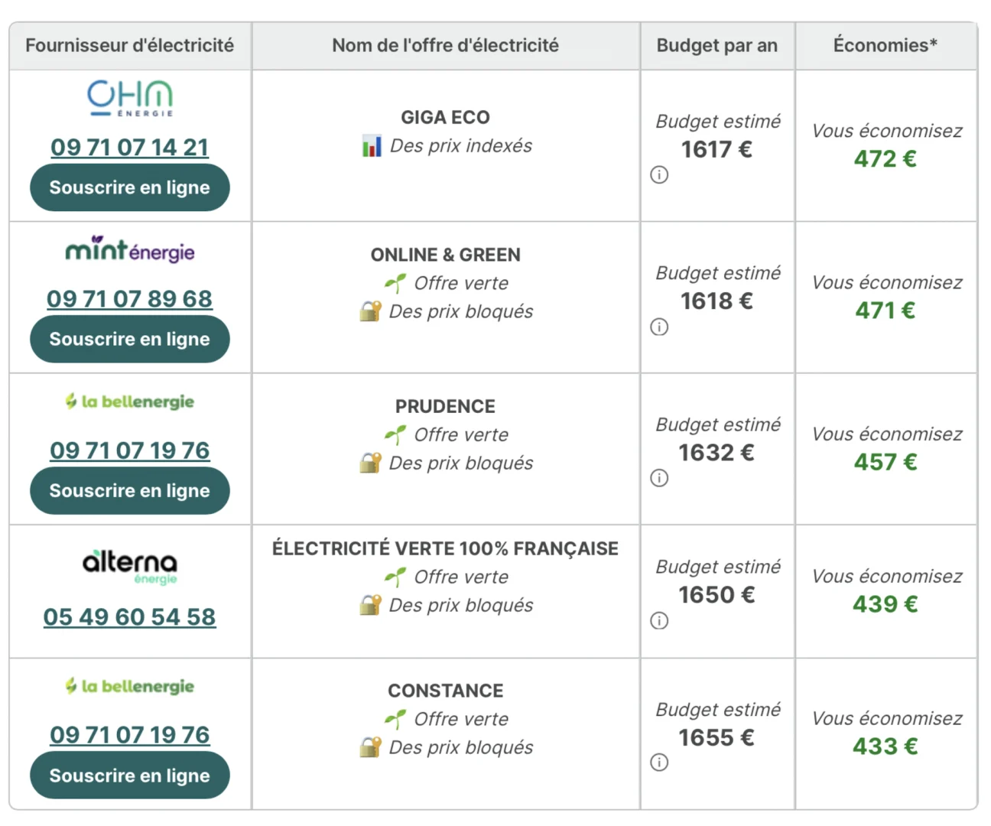Click the sprout icon in ÉLECTRICITÉ VERTE 100% FRANÇAISE
This screenshot has height=826, width=991.
point(395,577)
